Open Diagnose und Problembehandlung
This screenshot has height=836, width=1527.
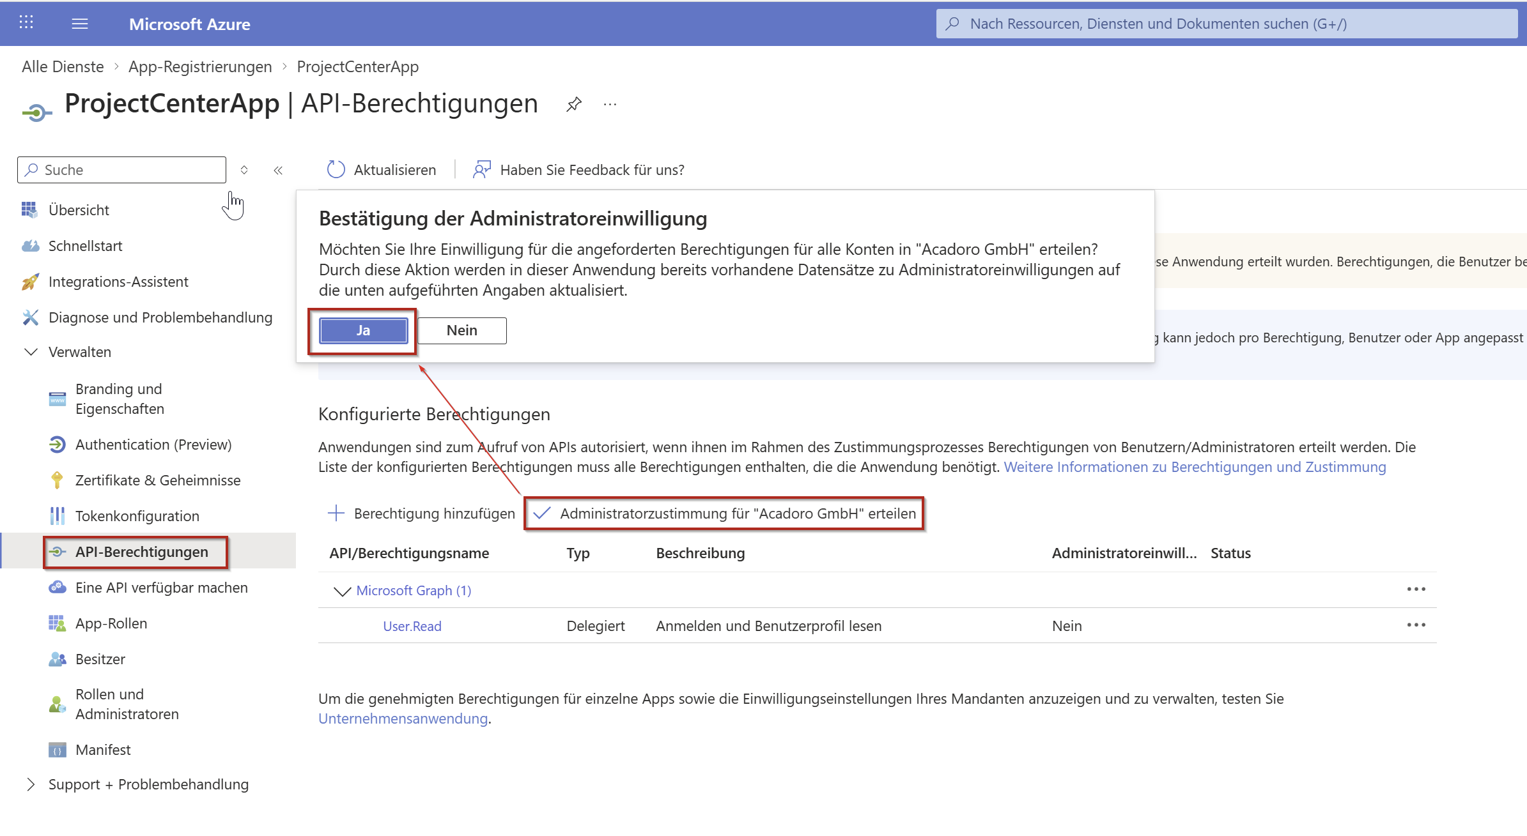pyautogui.click(x=160, y=317)
